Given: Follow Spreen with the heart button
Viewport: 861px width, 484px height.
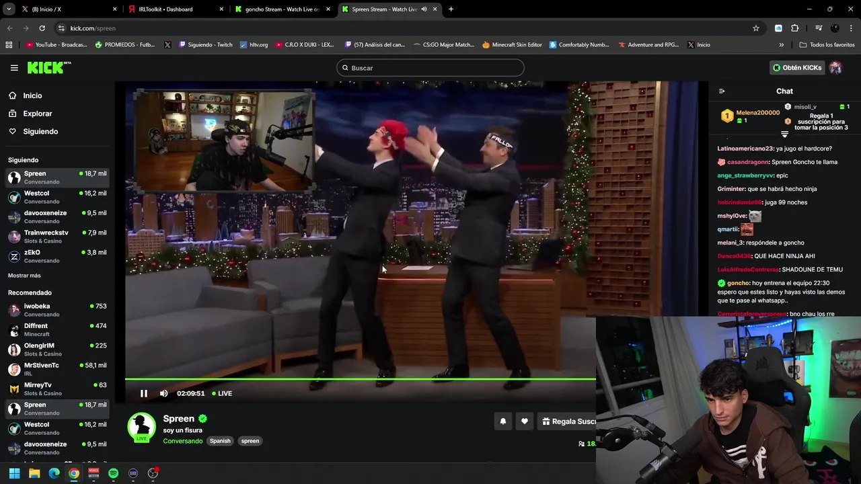Looking at the screenshot, I should coord(525,421).
